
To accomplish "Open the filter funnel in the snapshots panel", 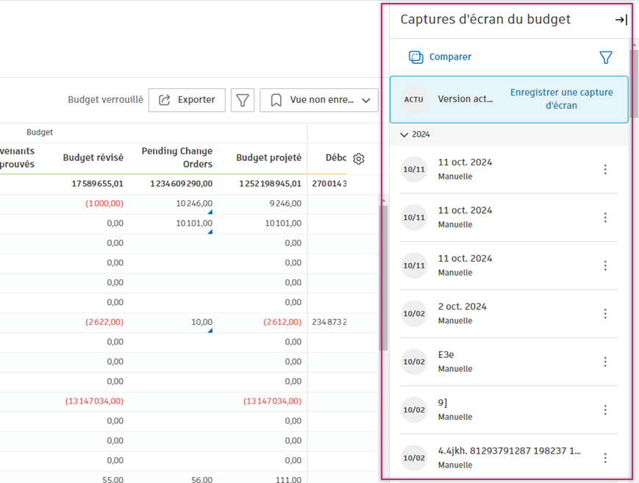I will pyautogui.click(x=605, y=57).
